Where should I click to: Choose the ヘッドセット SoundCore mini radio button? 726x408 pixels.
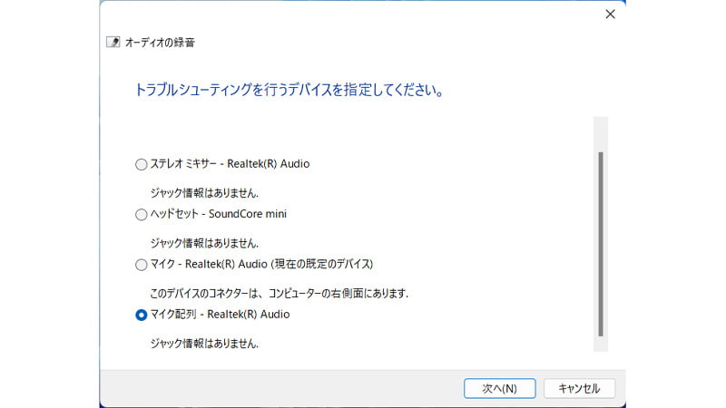(141, 215)
